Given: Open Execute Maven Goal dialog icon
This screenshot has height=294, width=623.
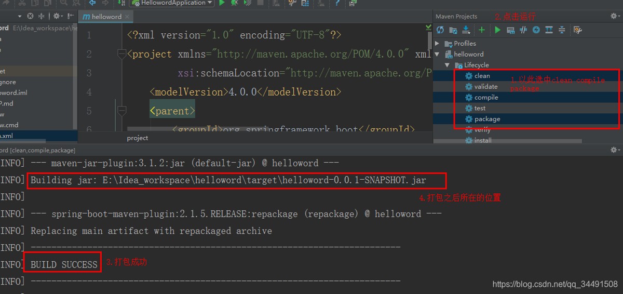Looking at the screenshot, I should pyautogui.click(x=510, y=30).
